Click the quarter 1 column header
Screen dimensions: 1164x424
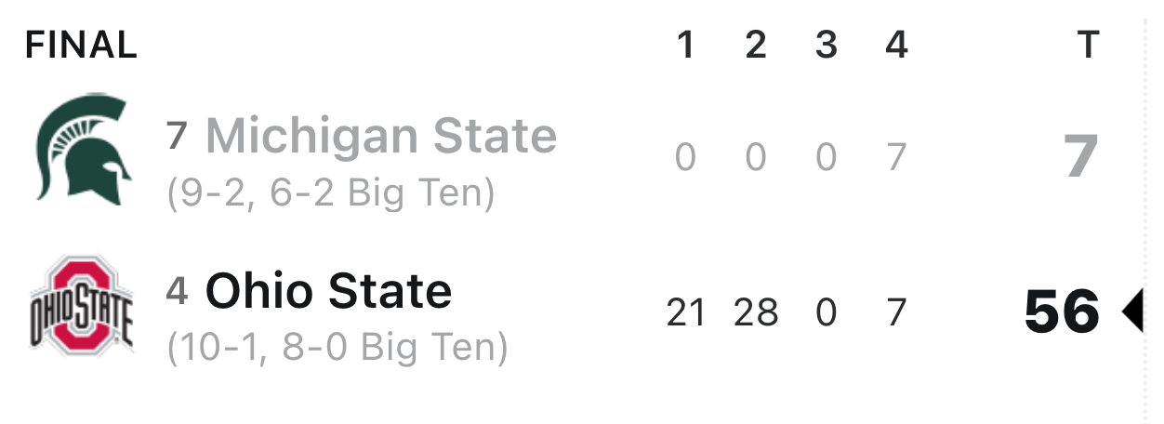pyautogui.click(x=686, y=44)
